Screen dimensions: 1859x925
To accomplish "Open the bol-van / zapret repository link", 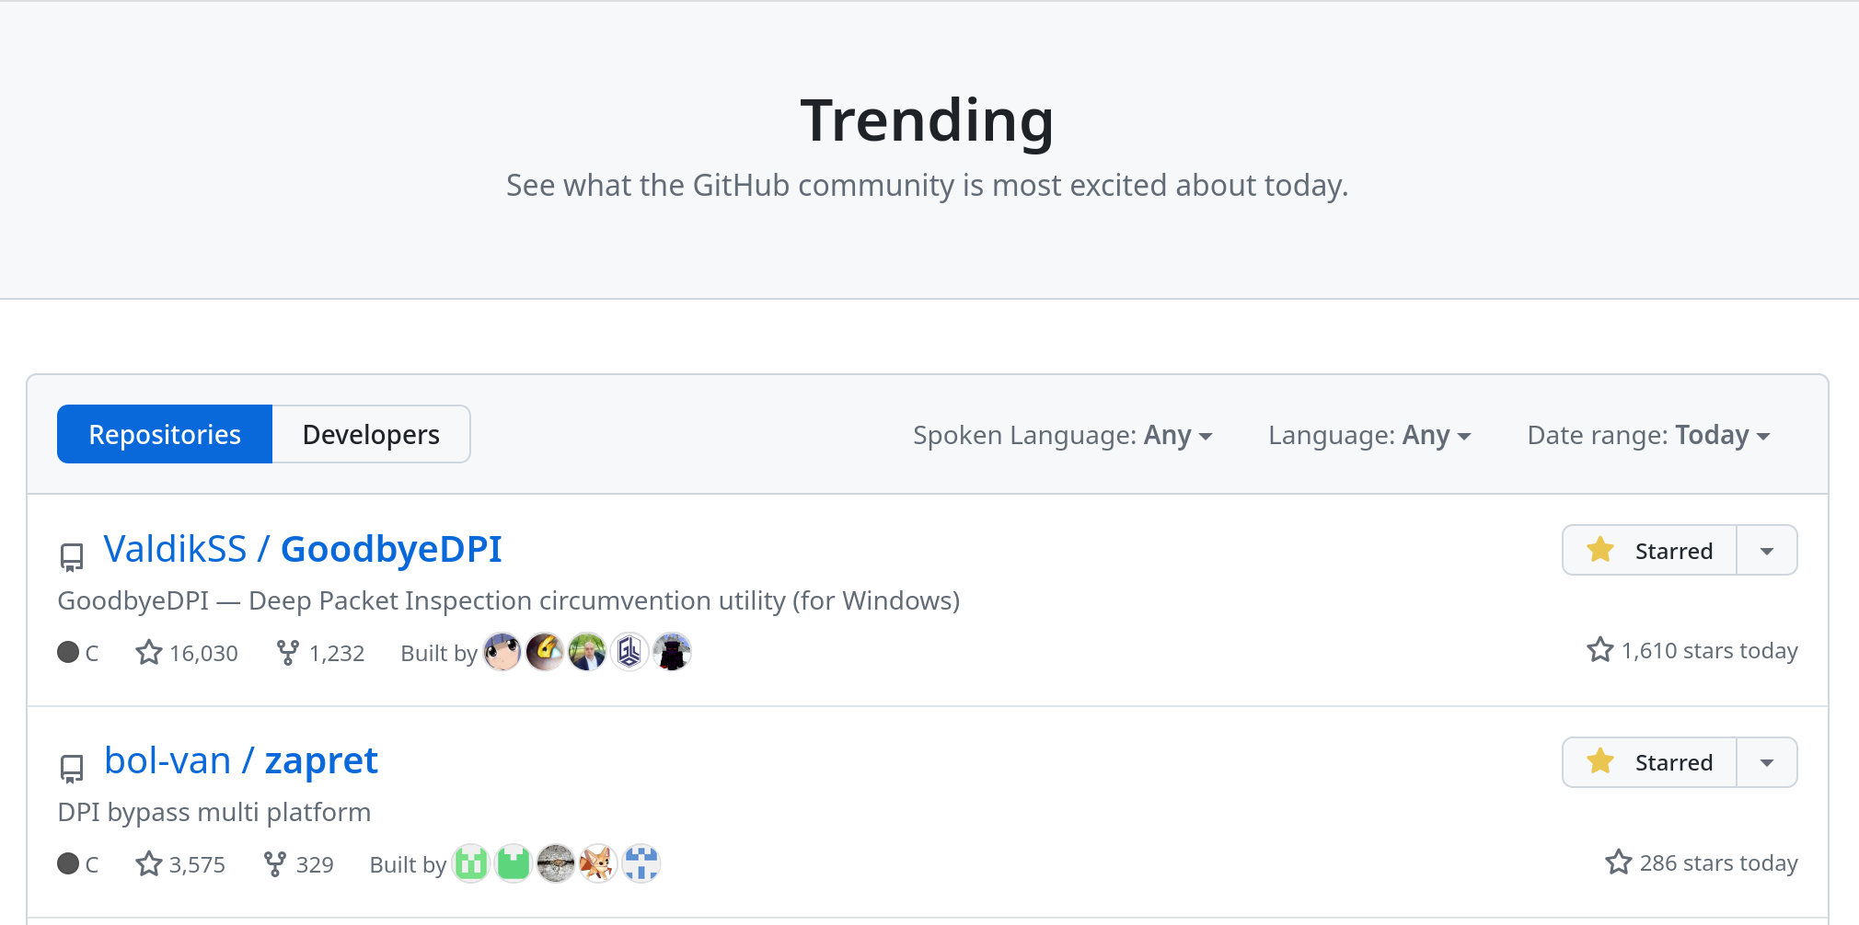I will tap(320, 760).
